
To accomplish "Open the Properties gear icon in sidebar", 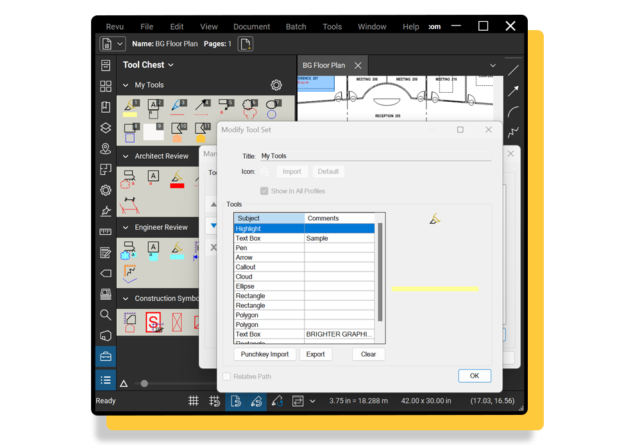I will (105, 190).
